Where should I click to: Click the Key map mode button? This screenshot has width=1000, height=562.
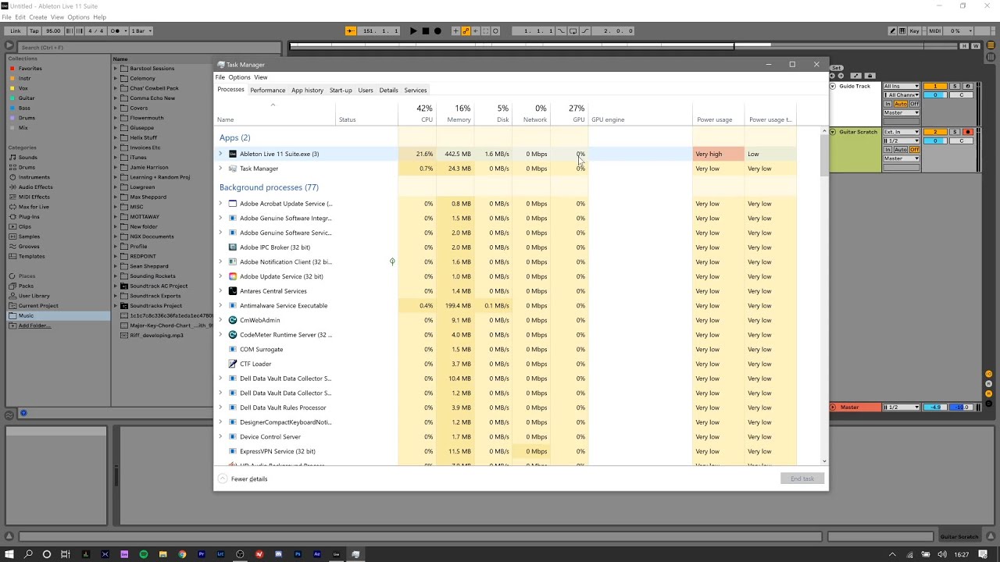[x=914, y=31]
